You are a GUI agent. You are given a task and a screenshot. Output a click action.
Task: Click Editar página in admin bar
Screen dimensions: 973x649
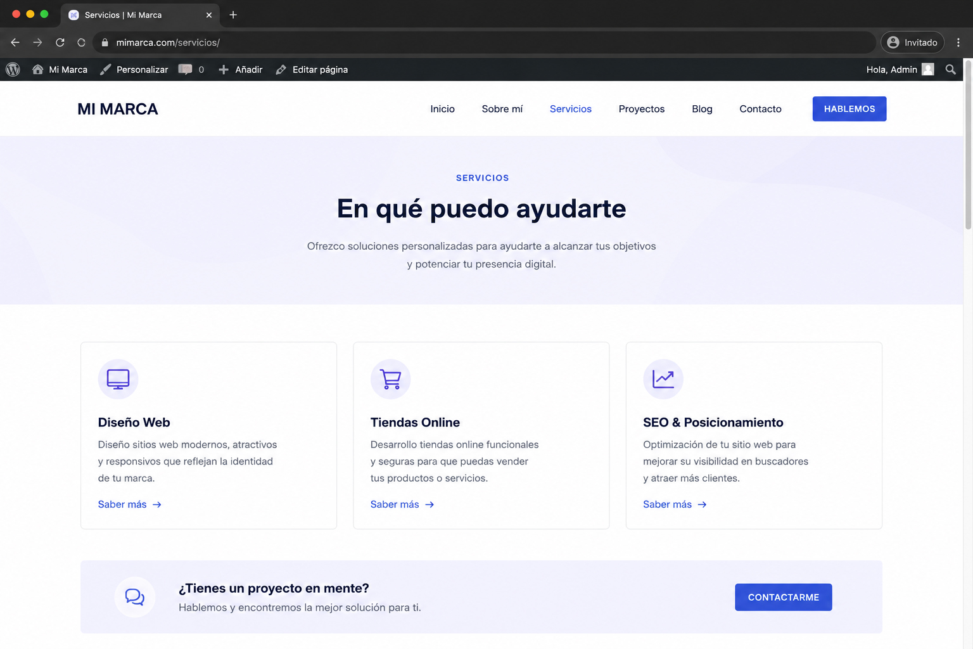[x=312, y=70]
